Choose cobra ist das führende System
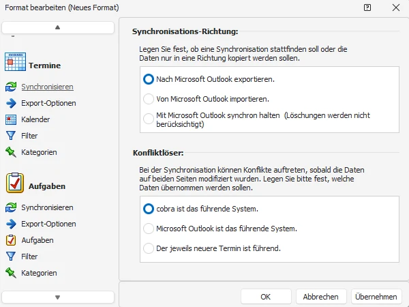Screen dimensions: 409x307 149,209
